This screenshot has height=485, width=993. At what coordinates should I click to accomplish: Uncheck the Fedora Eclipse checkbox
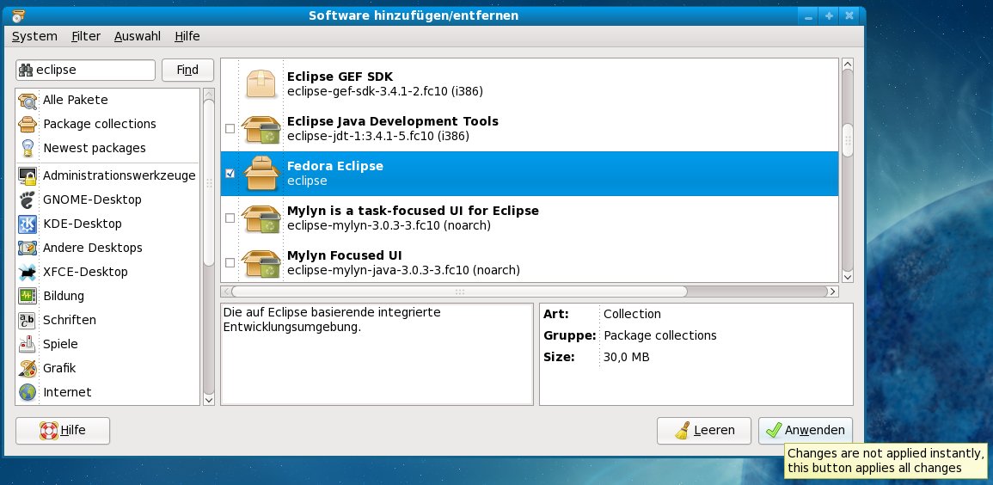230,173
